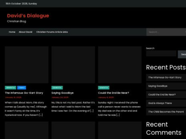The image size is (186, 139).
Task: Click excerpt starting 'Sunday night I received'
Action: (x=119, y=109)
